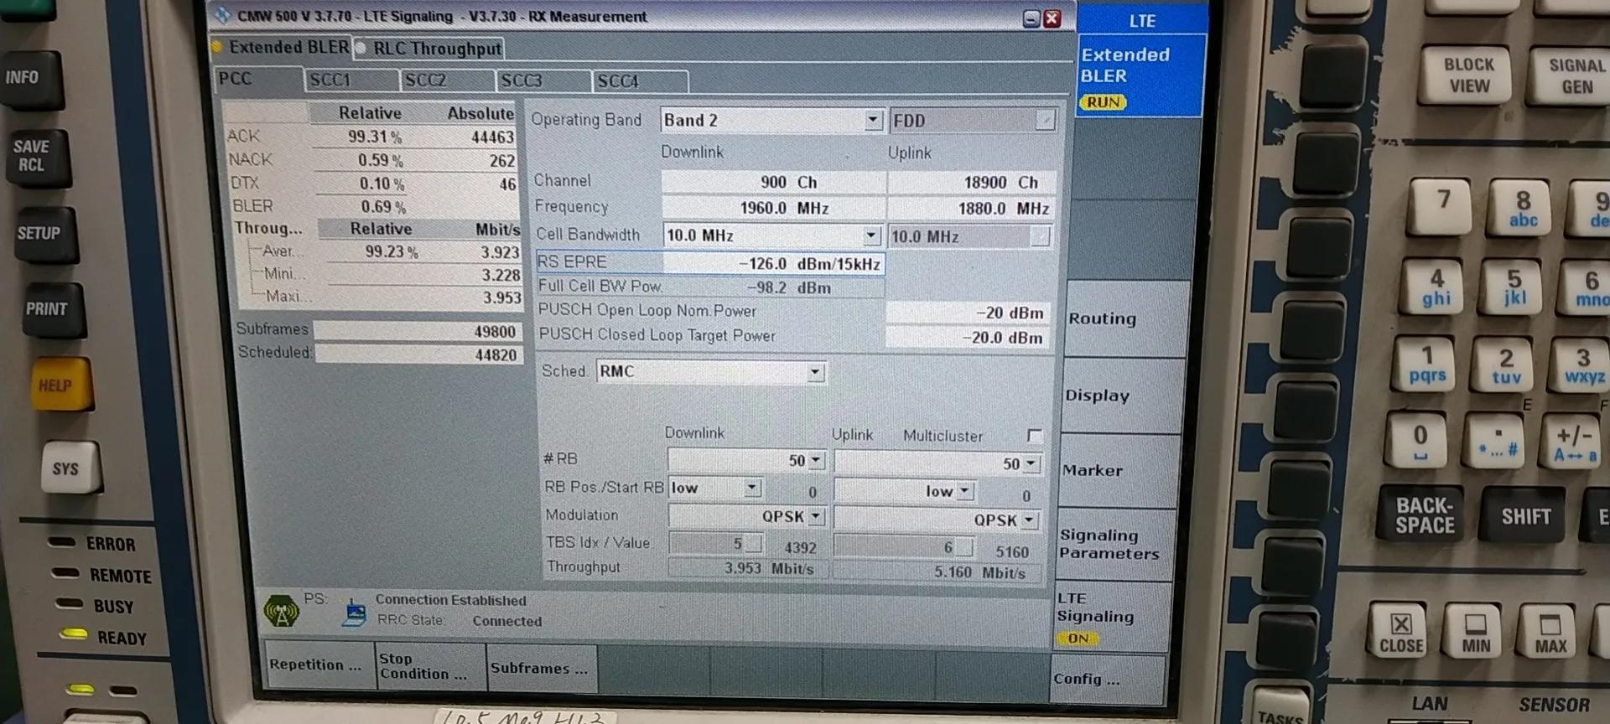1610x724 pixels.
Task: Close the RX Measurement window
Action: pos(1052,18)
